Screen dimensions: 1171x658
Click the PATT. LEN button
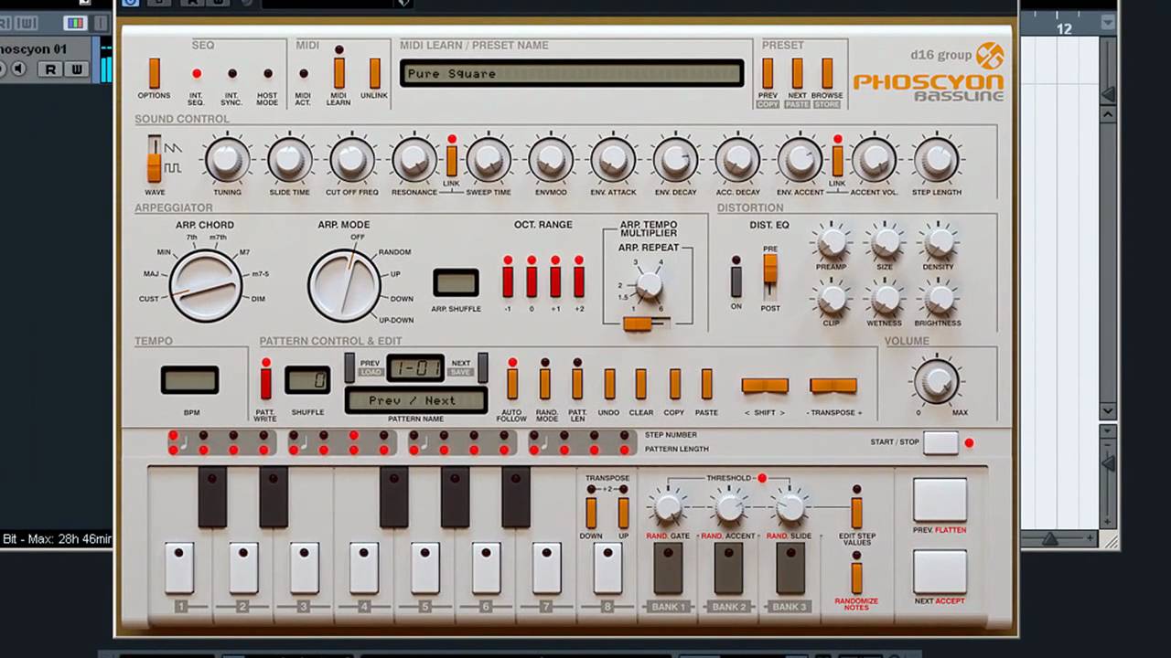click(x=577, y=384)
